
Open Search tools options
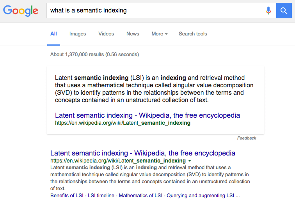click(x=193, y=34)
